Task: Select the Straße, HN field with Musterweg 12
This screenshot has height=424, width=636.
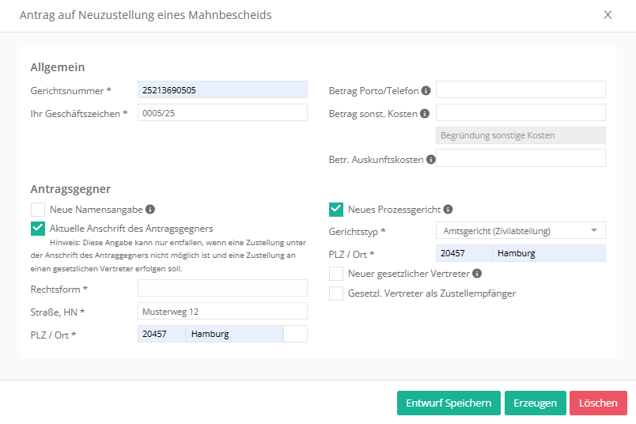Action: click(x=222, y=311)
